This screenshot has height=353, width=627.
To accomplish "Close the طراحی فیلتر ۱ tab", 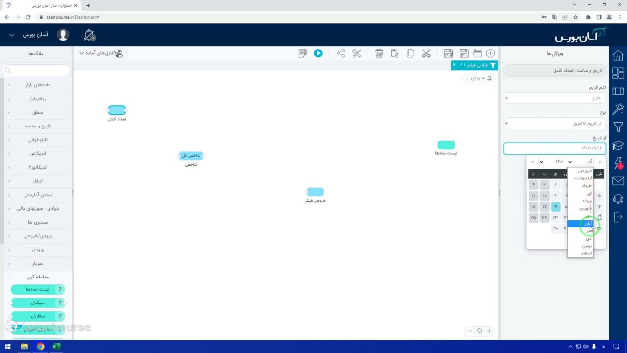I will pyautogui.click(x=454, y=65).
